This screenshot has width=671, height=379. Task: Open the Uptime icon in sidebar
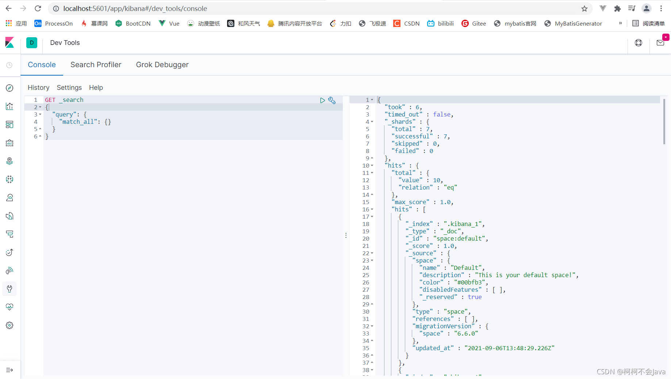pyautogui.click(x=10, y=252)
